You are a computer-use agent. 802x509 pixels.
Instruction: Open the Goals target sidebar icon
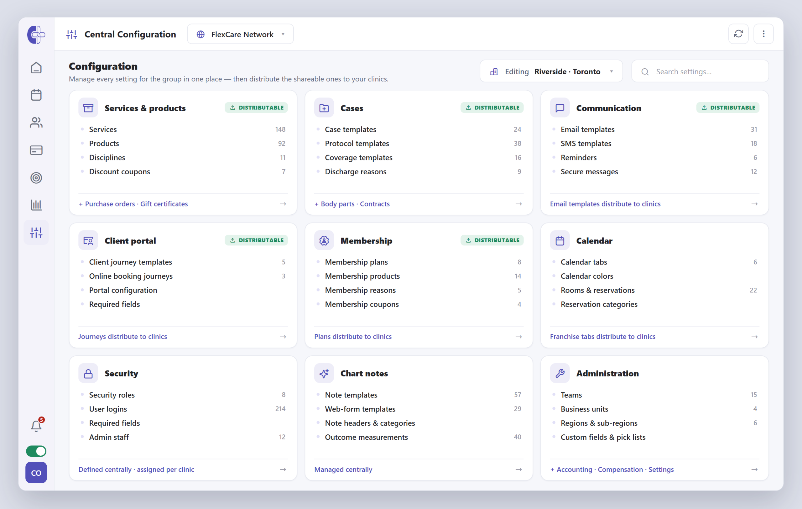click(x=36, y=178)
